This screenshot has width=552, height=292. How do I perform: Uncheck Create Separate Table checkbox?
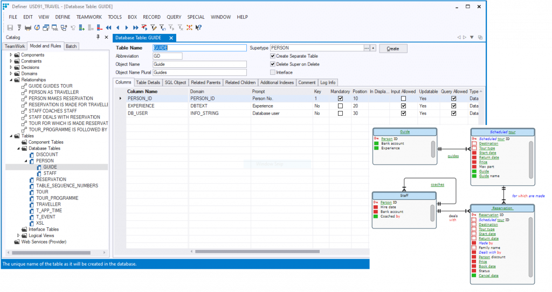point(273,56)
